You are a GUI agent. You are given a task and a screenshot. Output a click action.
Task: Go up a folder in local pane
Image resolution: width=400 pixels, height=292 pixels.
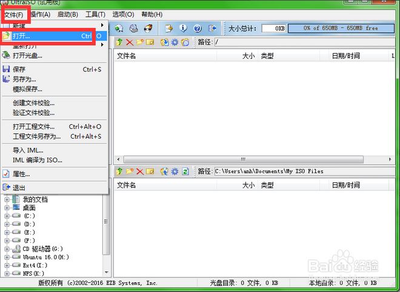[x=119, y=171]
